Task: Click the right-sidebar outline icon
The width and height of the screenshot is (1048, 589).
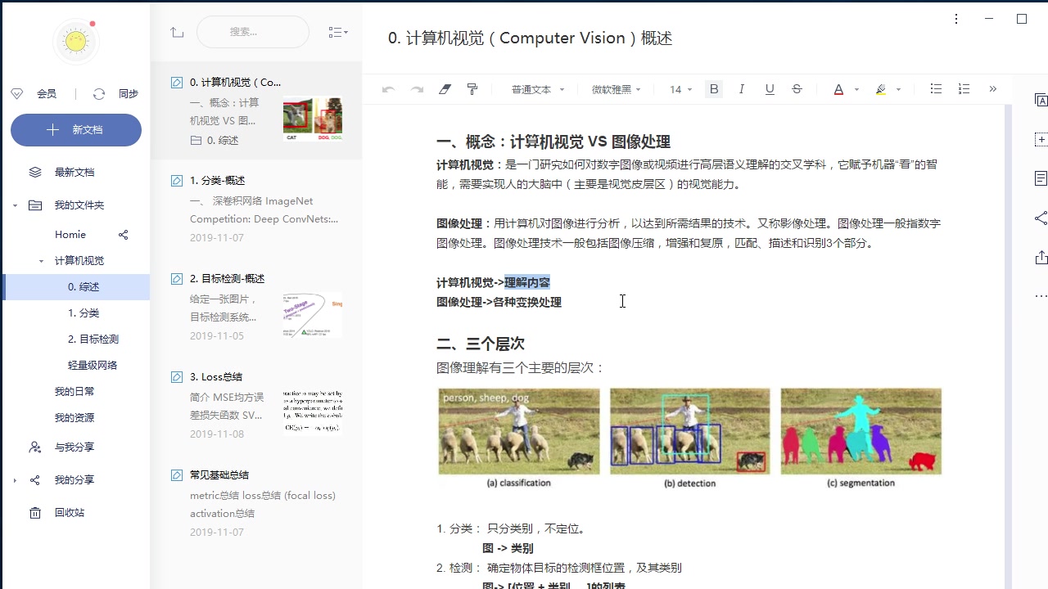Action: tap(1041, 178)
